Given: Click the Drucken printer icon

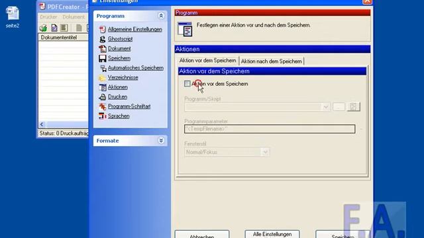Looking at the screenshot, I should [x=103, y=97].
